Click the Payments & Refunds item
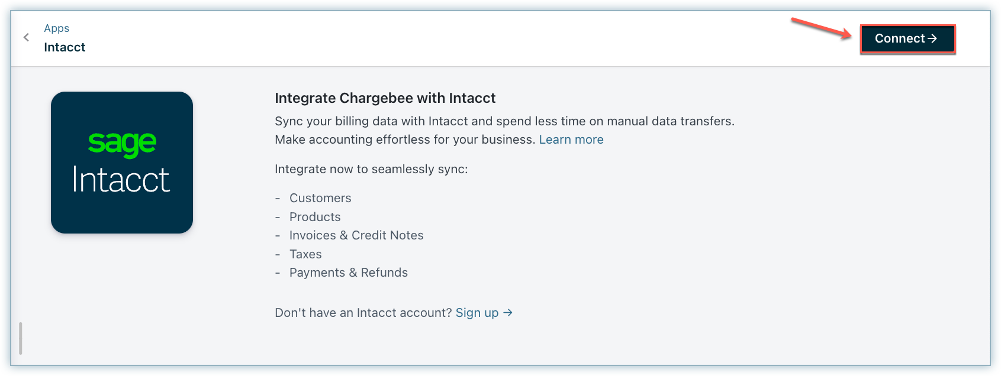Image resolution: width=1001 pixels, height=376 pixels. [348, 273]
